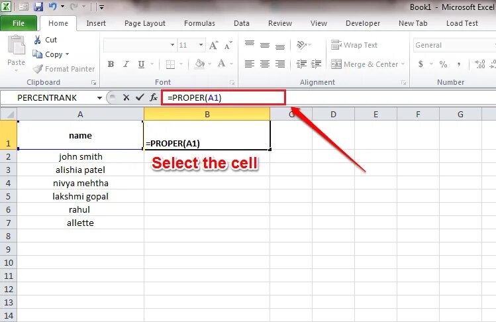Click the Undo arrow icon

(x=52, y=7)
